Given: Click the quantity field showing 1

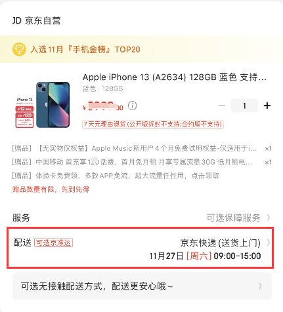Looking at the screenshot, I should click(x=244, y=106).
